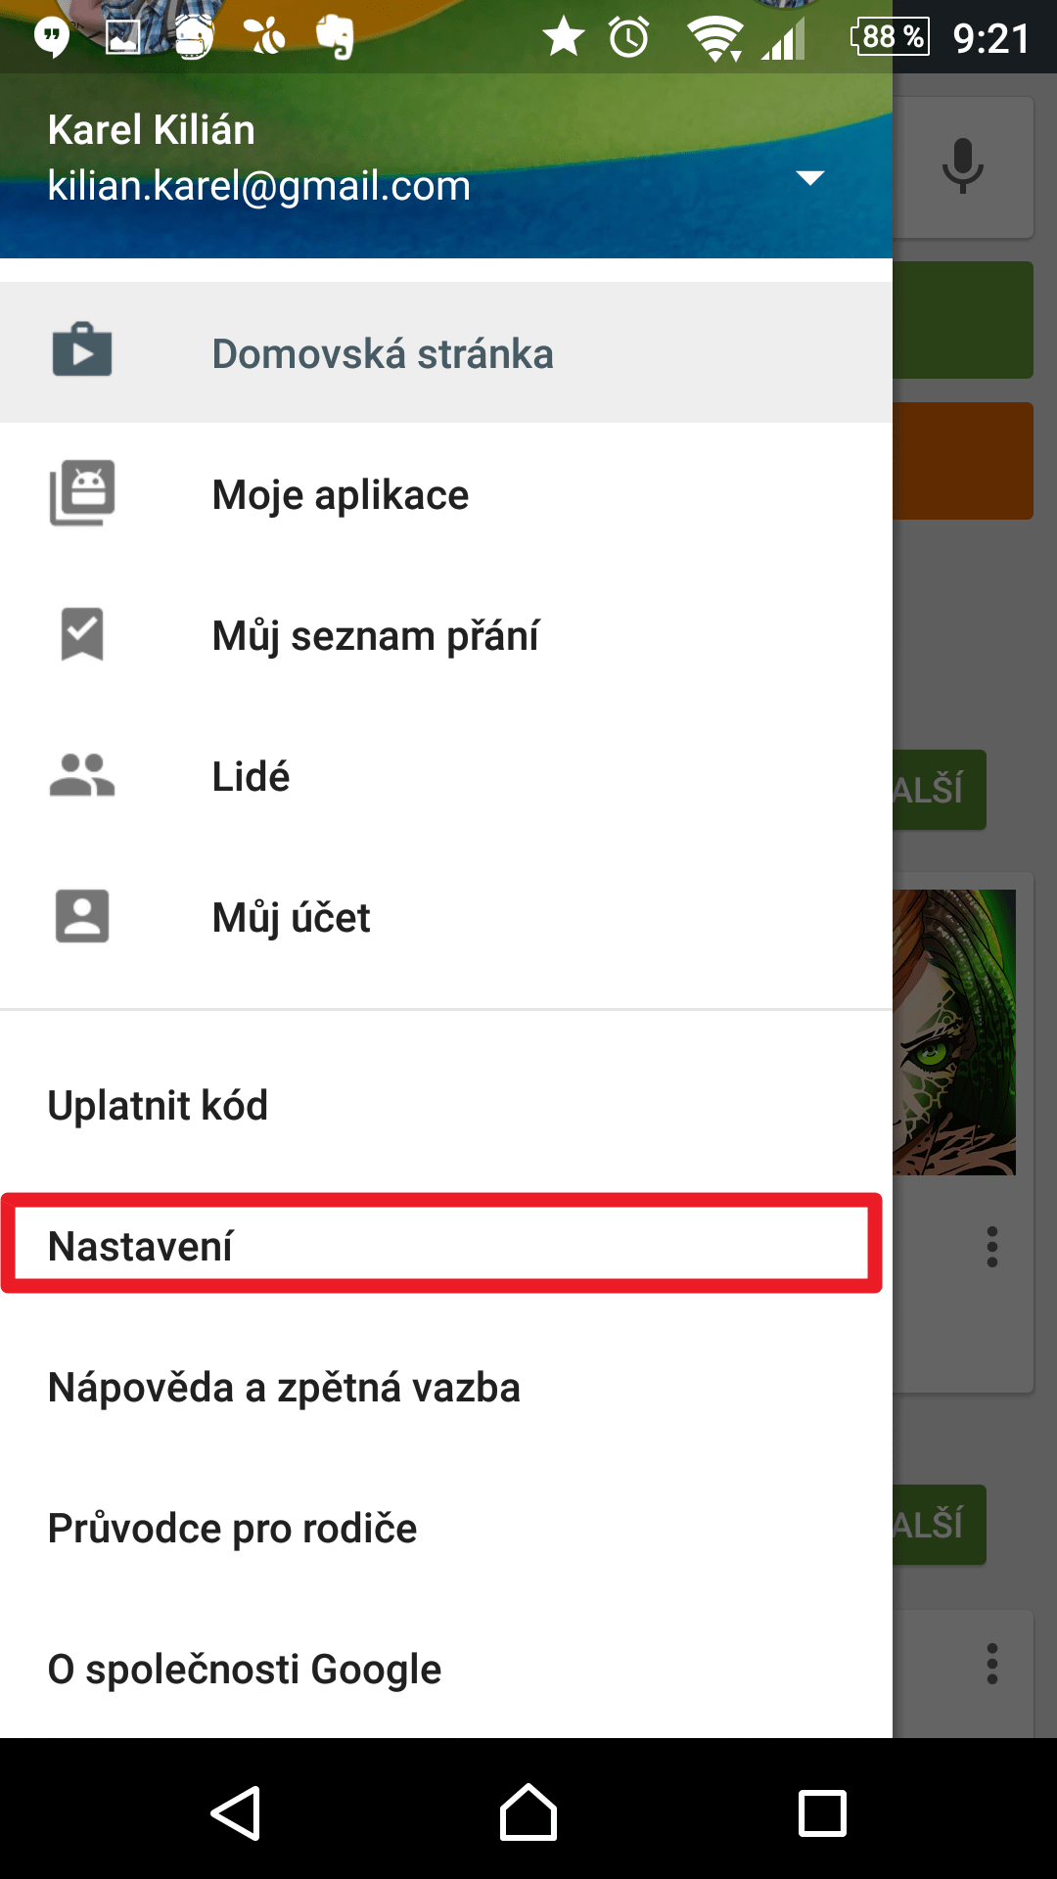Tap the Android back navigation button
The height and width of the screenshot is (1879, 1057).
pos(236,1812)
